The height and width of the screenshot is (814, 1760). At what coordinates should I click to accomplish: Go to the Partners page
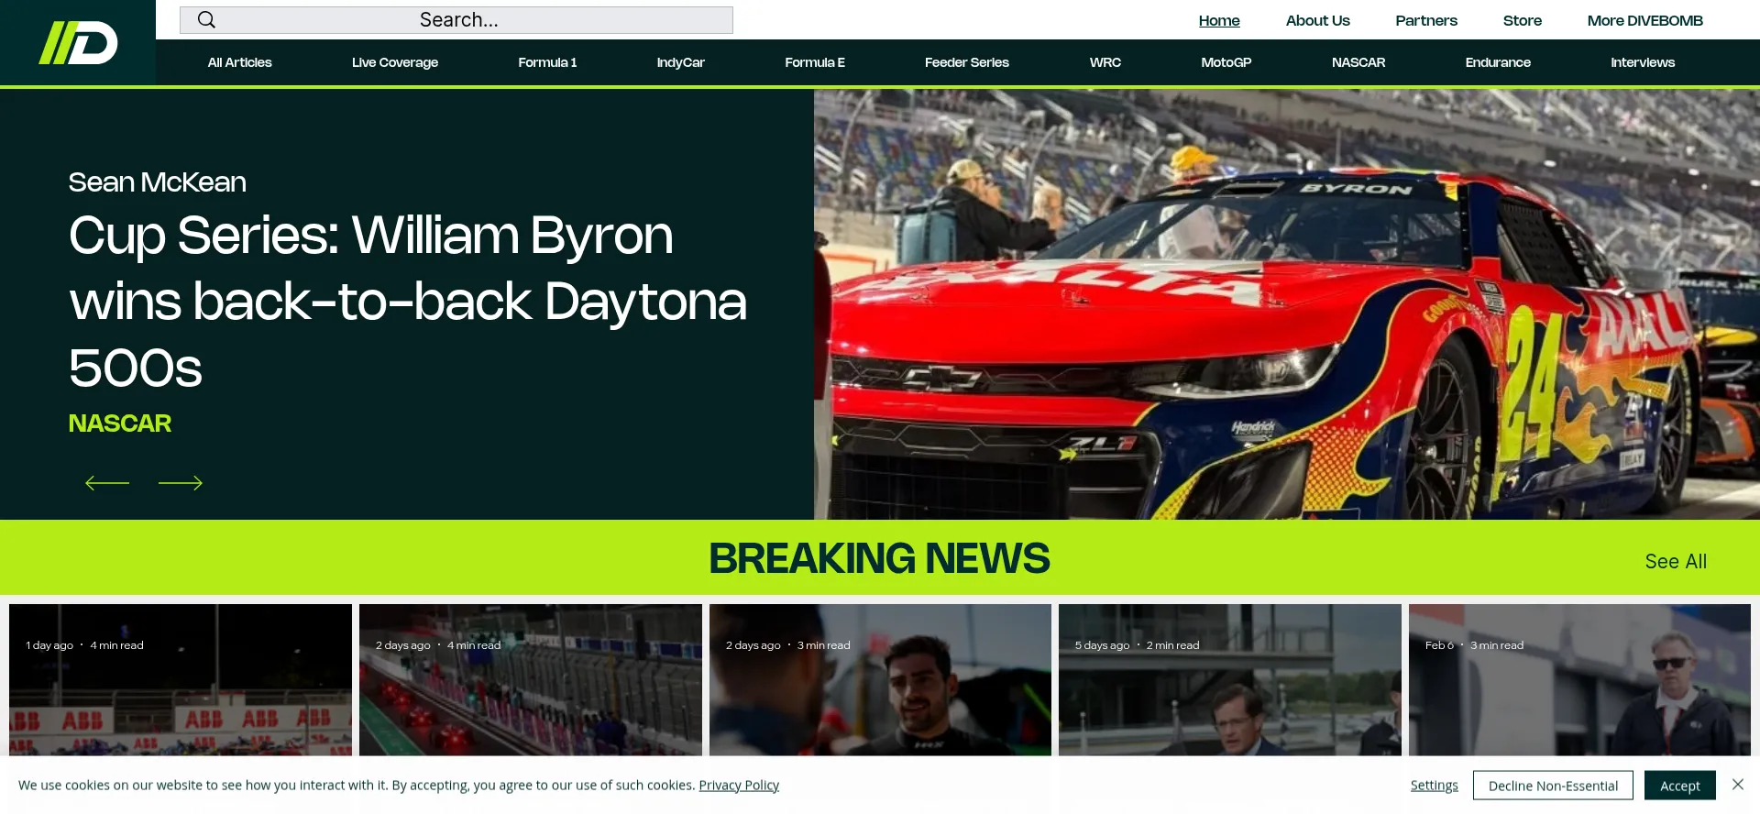tap(1426, 20)
